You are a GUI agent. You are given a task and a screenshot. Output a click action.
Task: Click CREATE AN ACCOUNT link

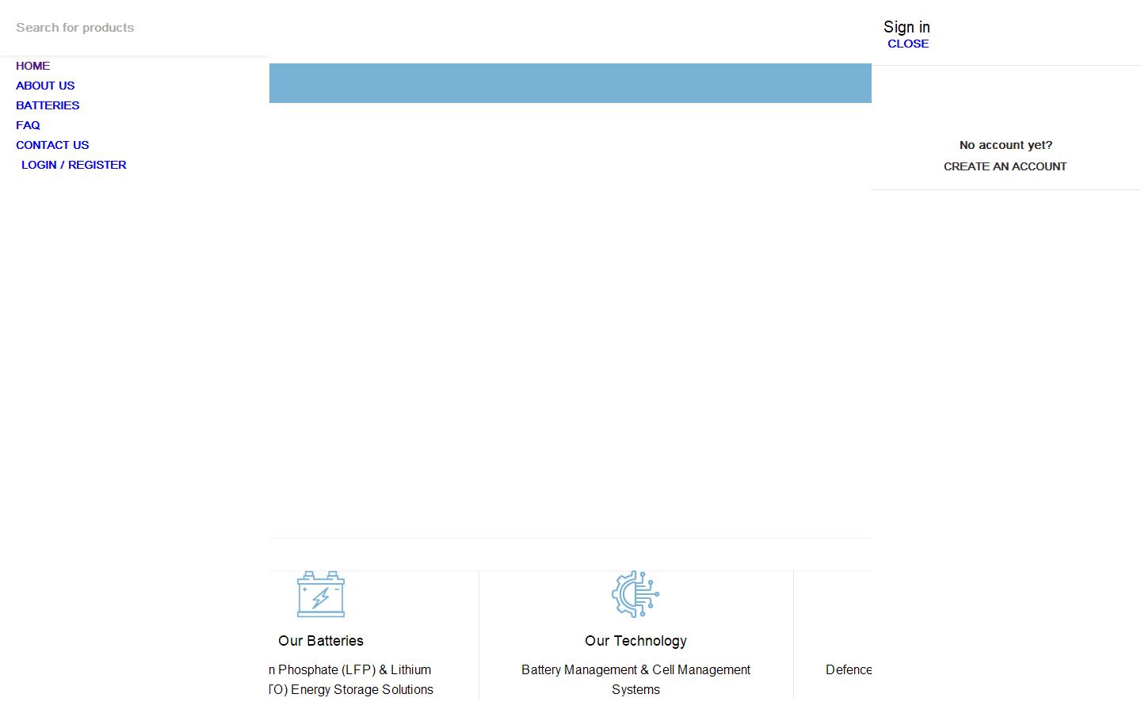tap(1005, 166)
